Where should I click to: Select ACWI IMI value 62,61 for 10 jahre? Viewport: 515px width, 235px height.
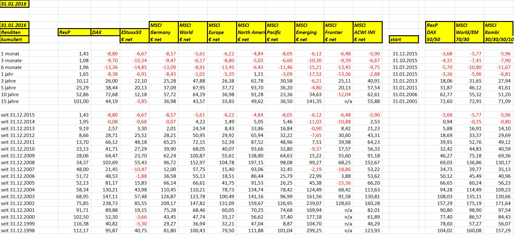pos(373,95)
